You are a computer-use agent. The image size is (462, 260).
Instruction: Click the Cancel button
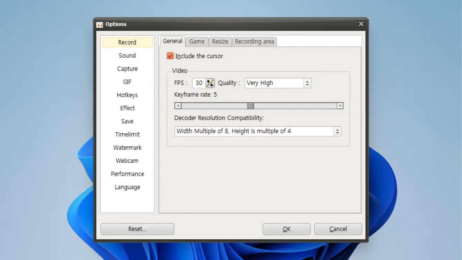[338, 229]
